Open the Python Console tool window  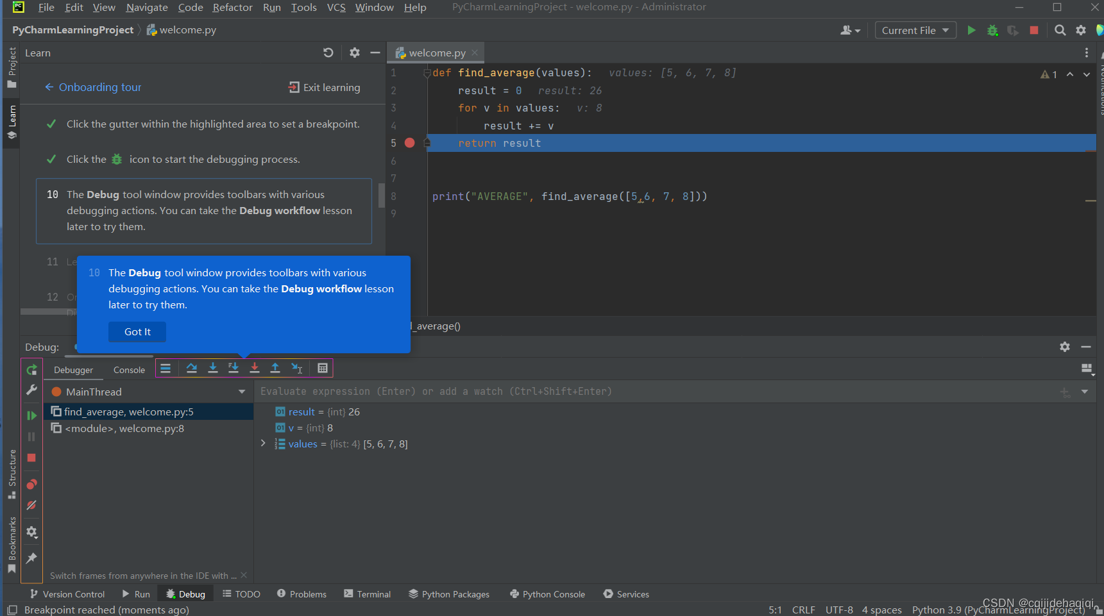[x=547, y=594]
